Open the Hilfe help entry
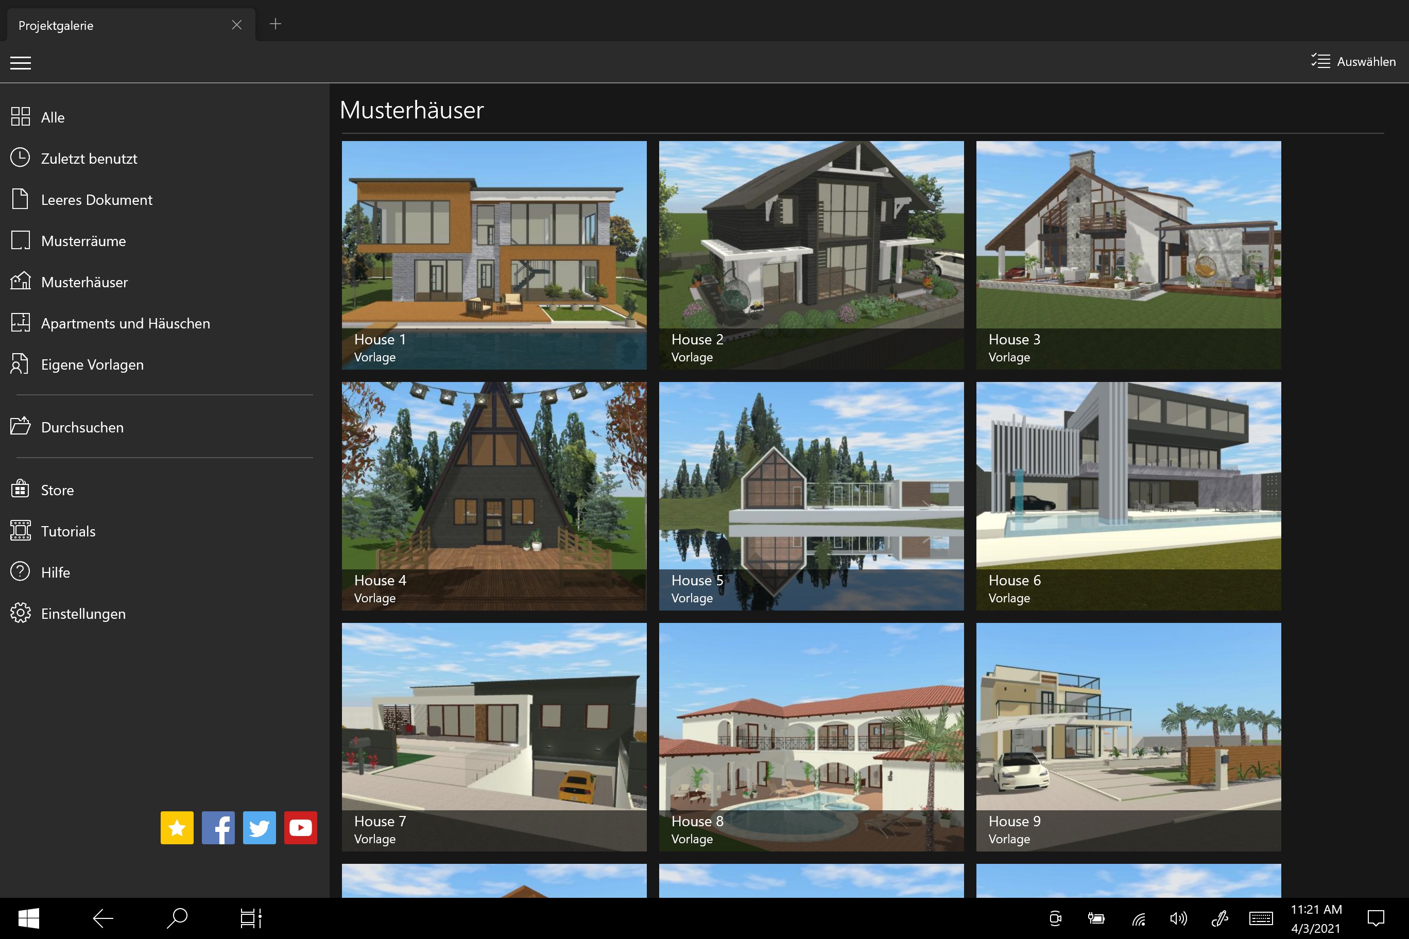This screenshot has height=939, width=1409. click(x=55, y=572)
